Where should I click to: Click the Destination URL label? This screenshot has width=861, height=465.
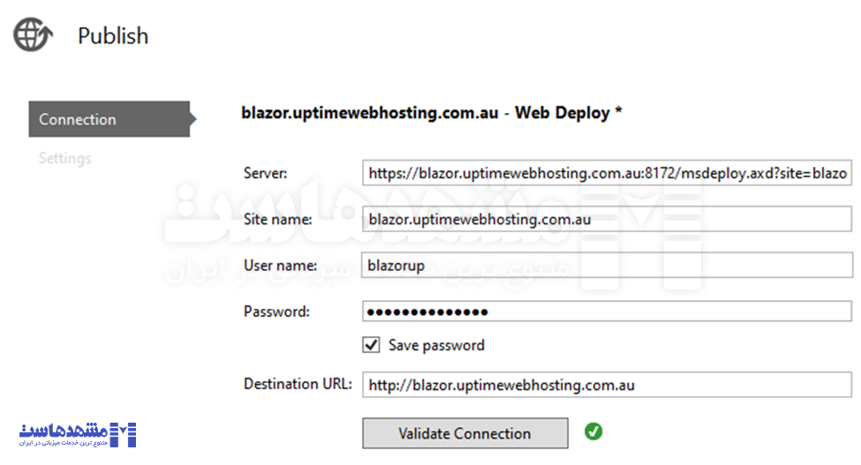[x=298, y=385]
